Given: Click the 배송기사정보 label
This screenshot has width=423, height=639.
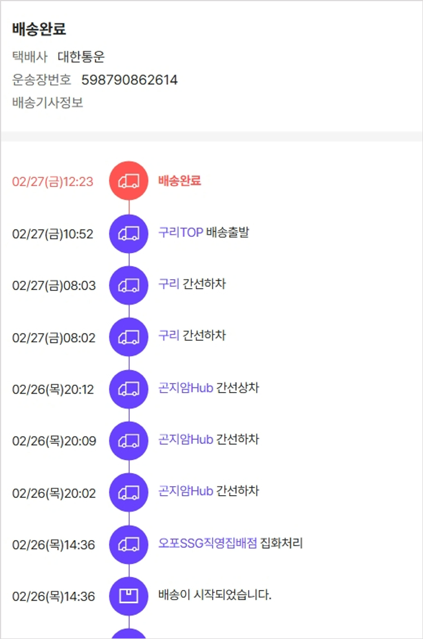Looking at the screenshot, I should tap(48, 103).
